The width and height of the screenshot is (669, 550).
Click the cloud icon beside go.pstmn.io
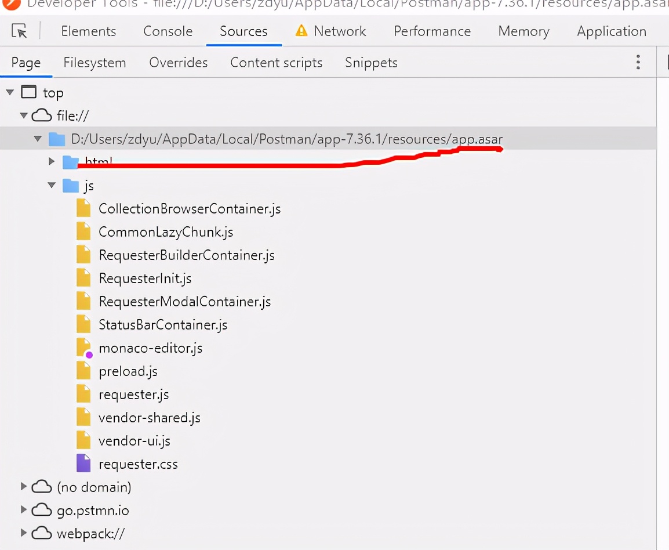(x=42, y=510)
